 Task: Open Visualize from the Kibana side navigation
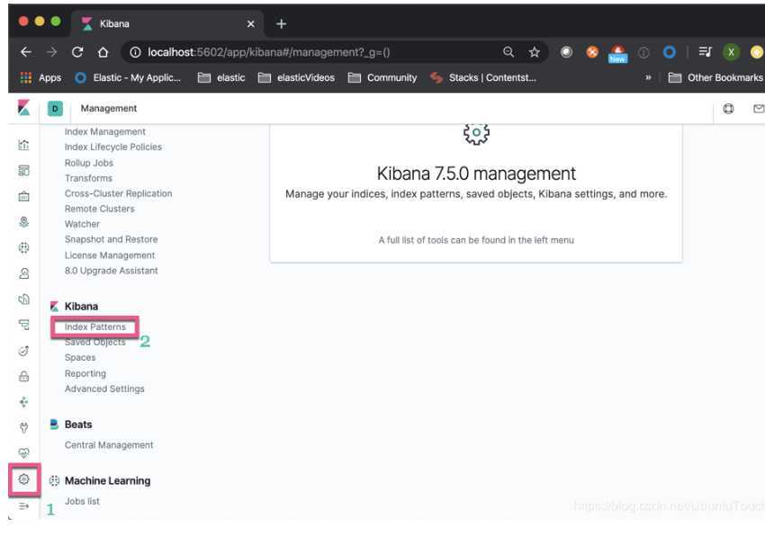23,145
